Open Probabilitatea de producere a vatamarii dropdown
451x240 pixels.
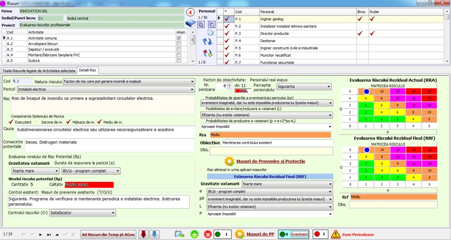267,127
